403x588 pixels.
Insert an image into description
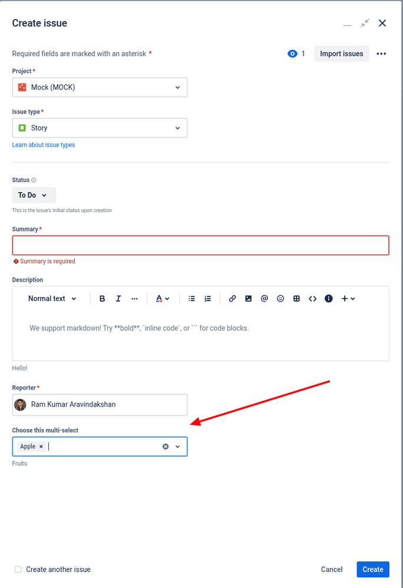tap(248, 299)
